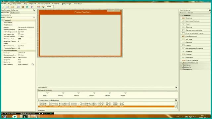Select the Прогресс component
Viewport: 212px width, 119px height.
tap(195, 57)
